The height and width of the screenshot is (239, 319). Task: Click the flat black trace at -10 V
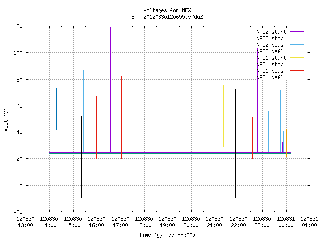coord(170,198)
